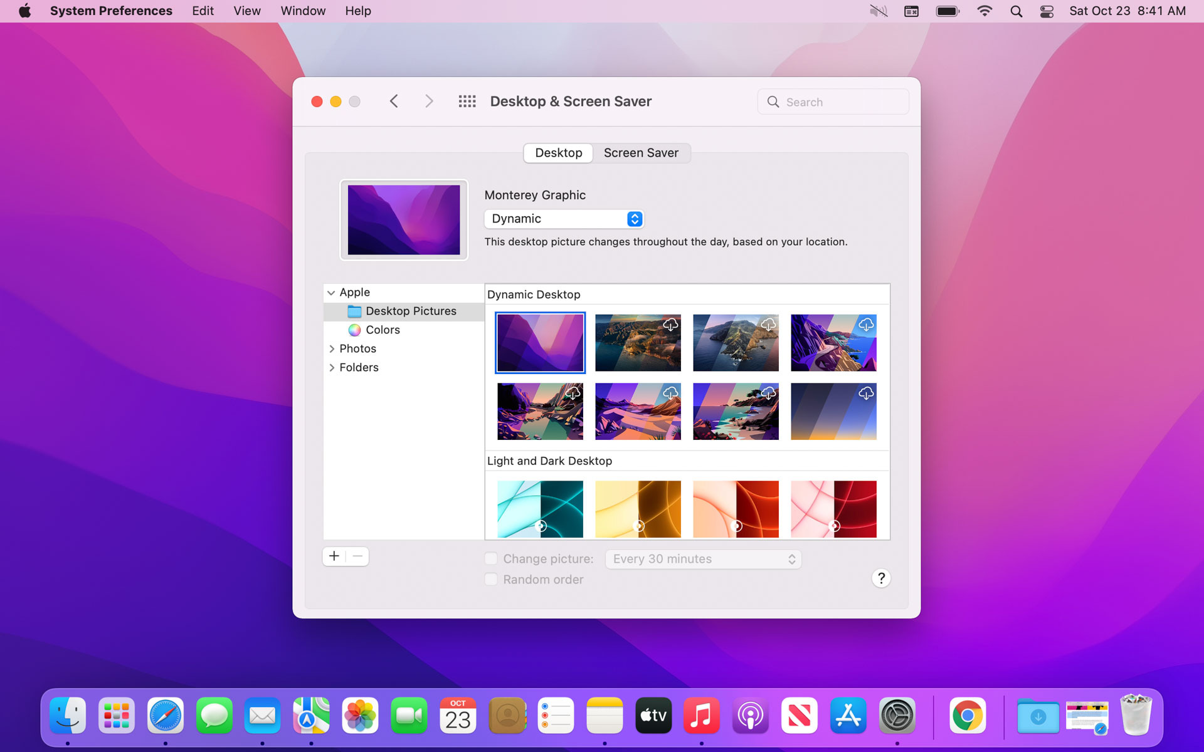Screen dimensions: 1204x752
Task: Click the add folder button
Action: pyautogui.click(x=335, y=555)
